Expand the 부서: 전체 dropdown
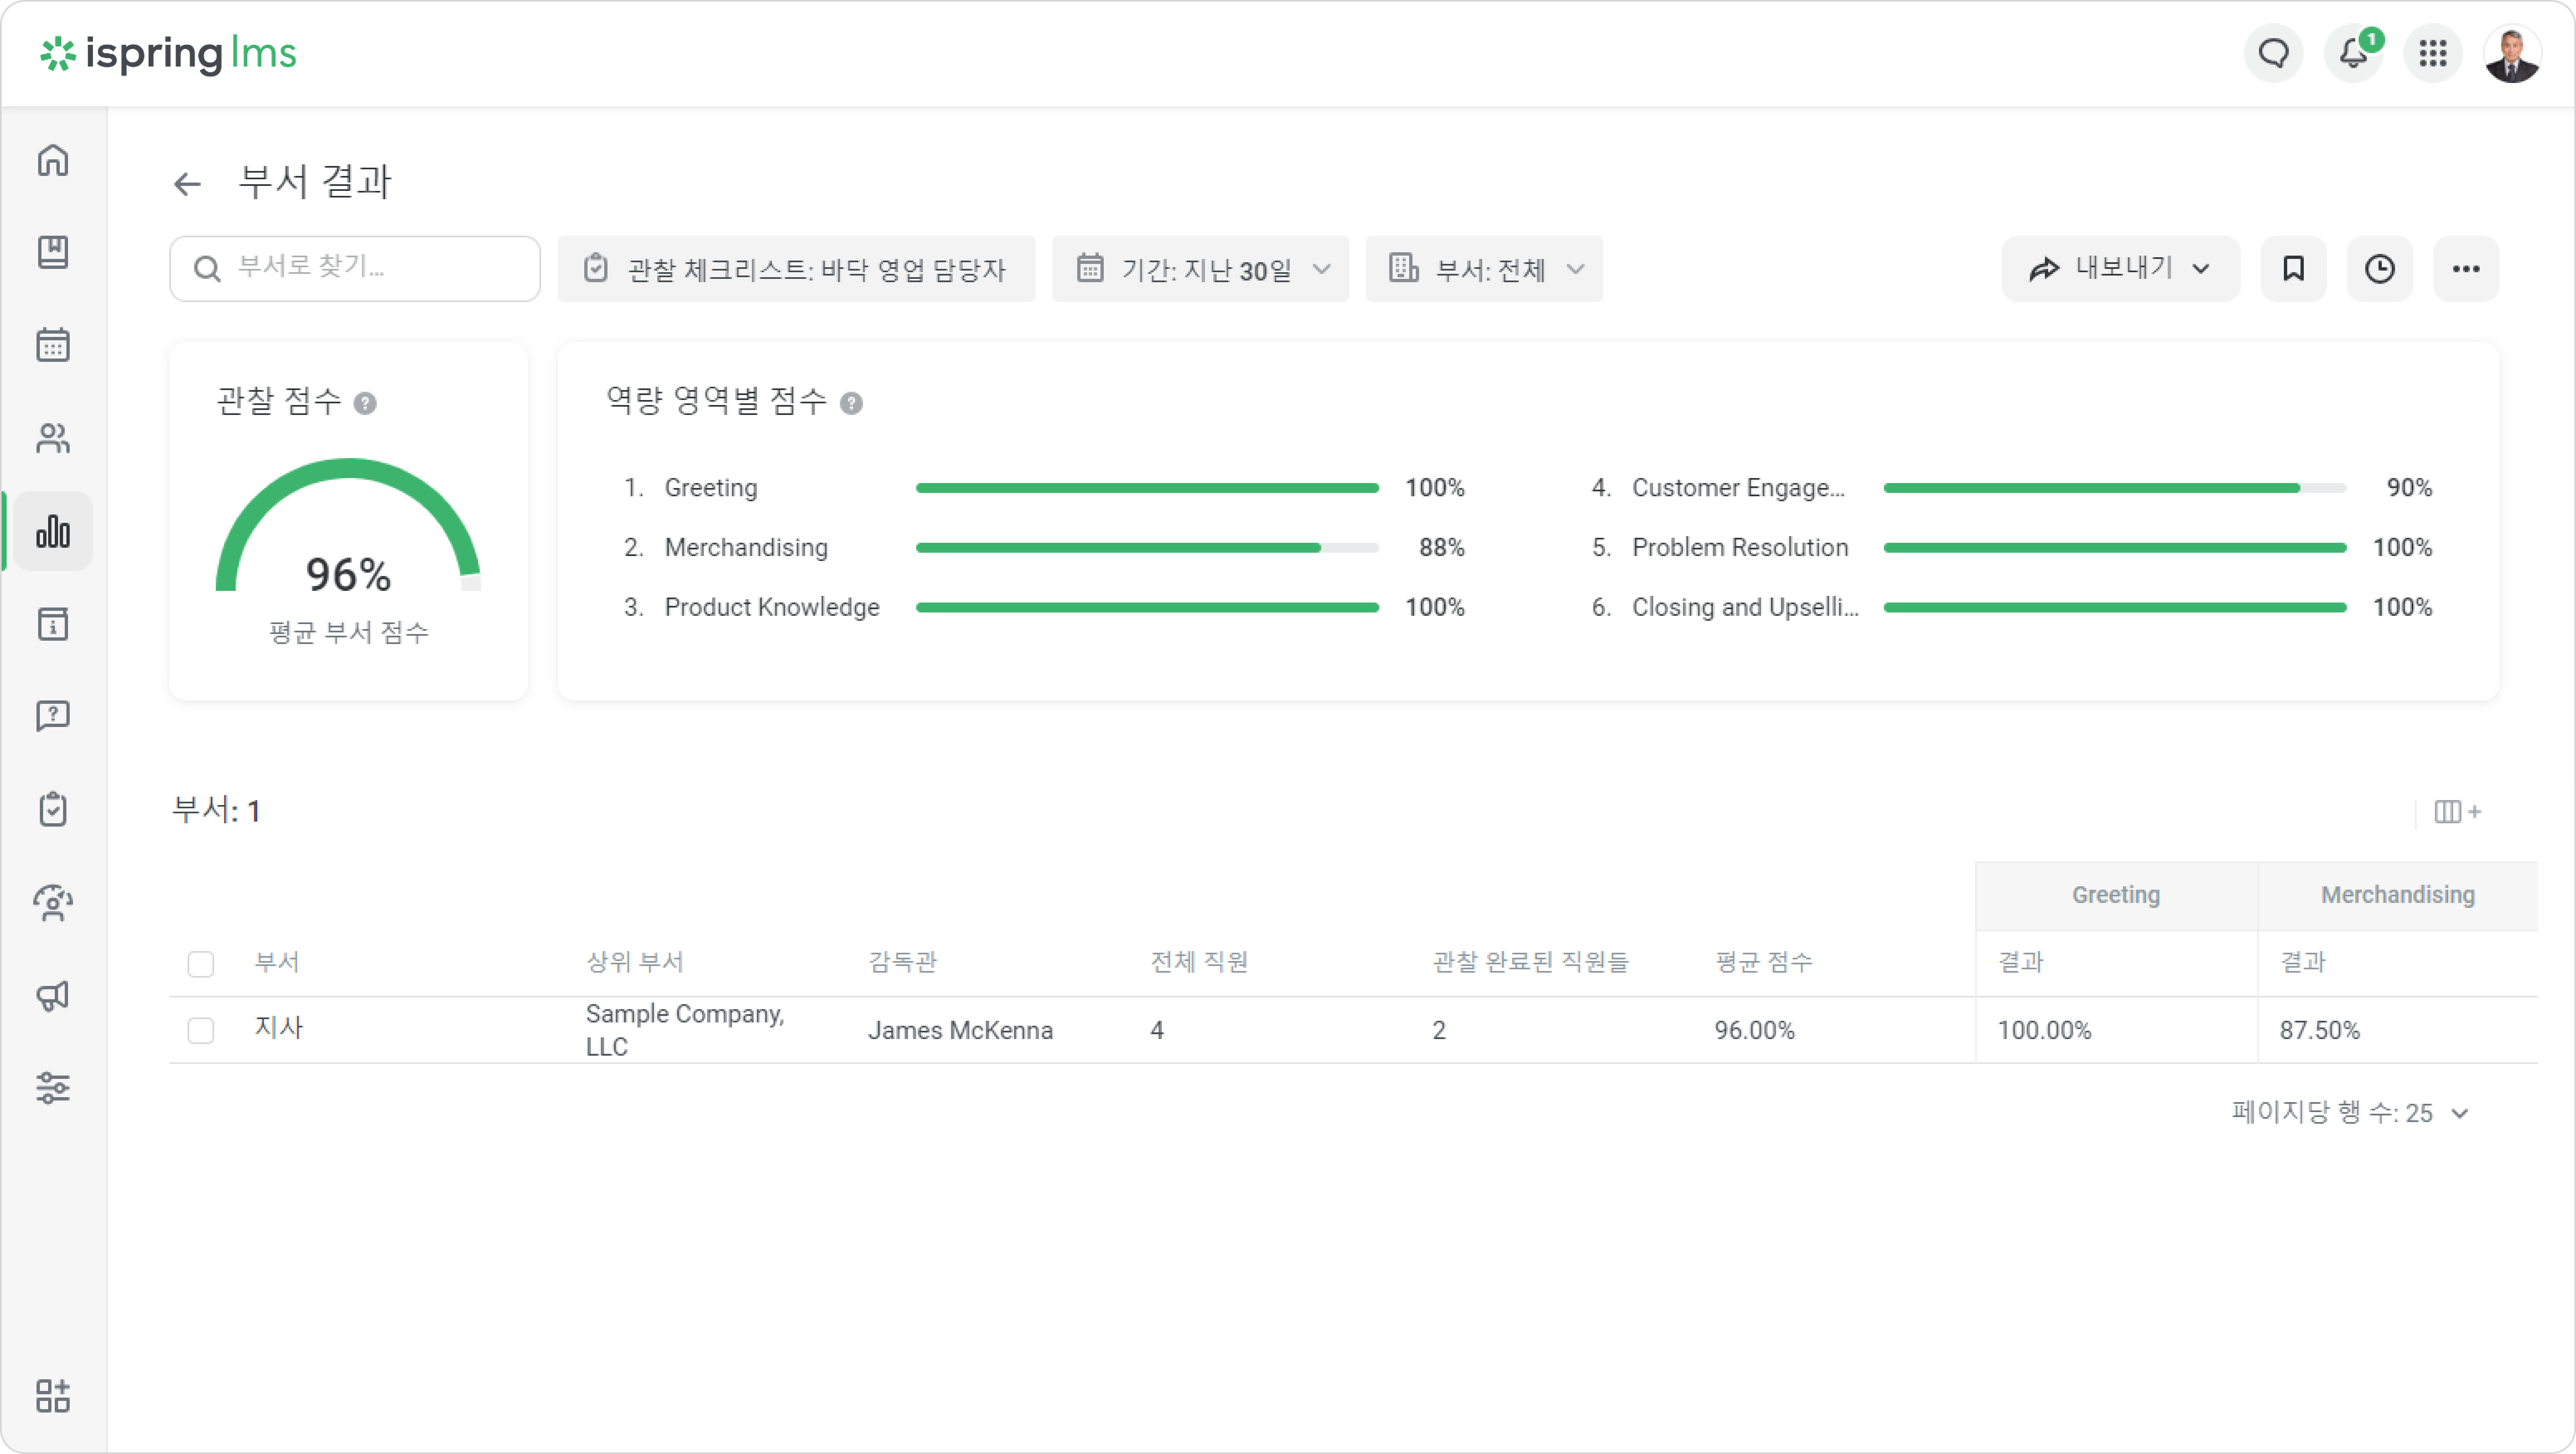 coord(1484,269)
